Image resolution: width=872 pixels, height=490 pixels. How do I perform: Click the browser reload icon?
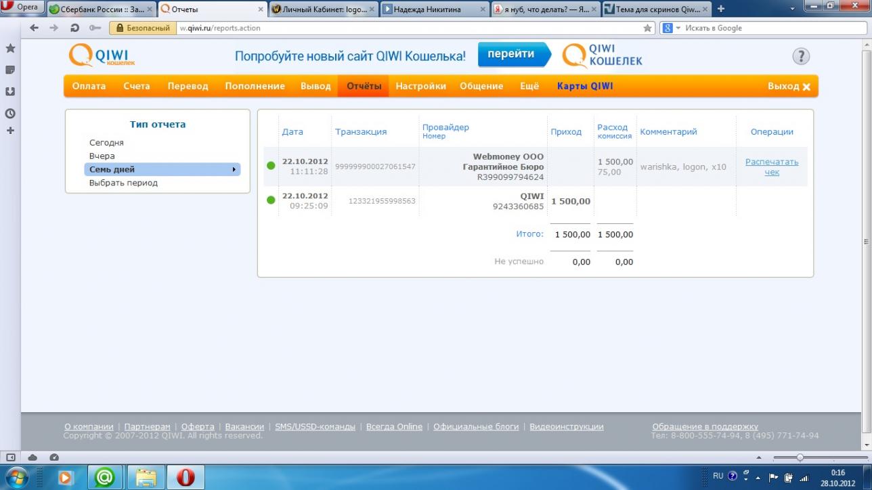74,28
